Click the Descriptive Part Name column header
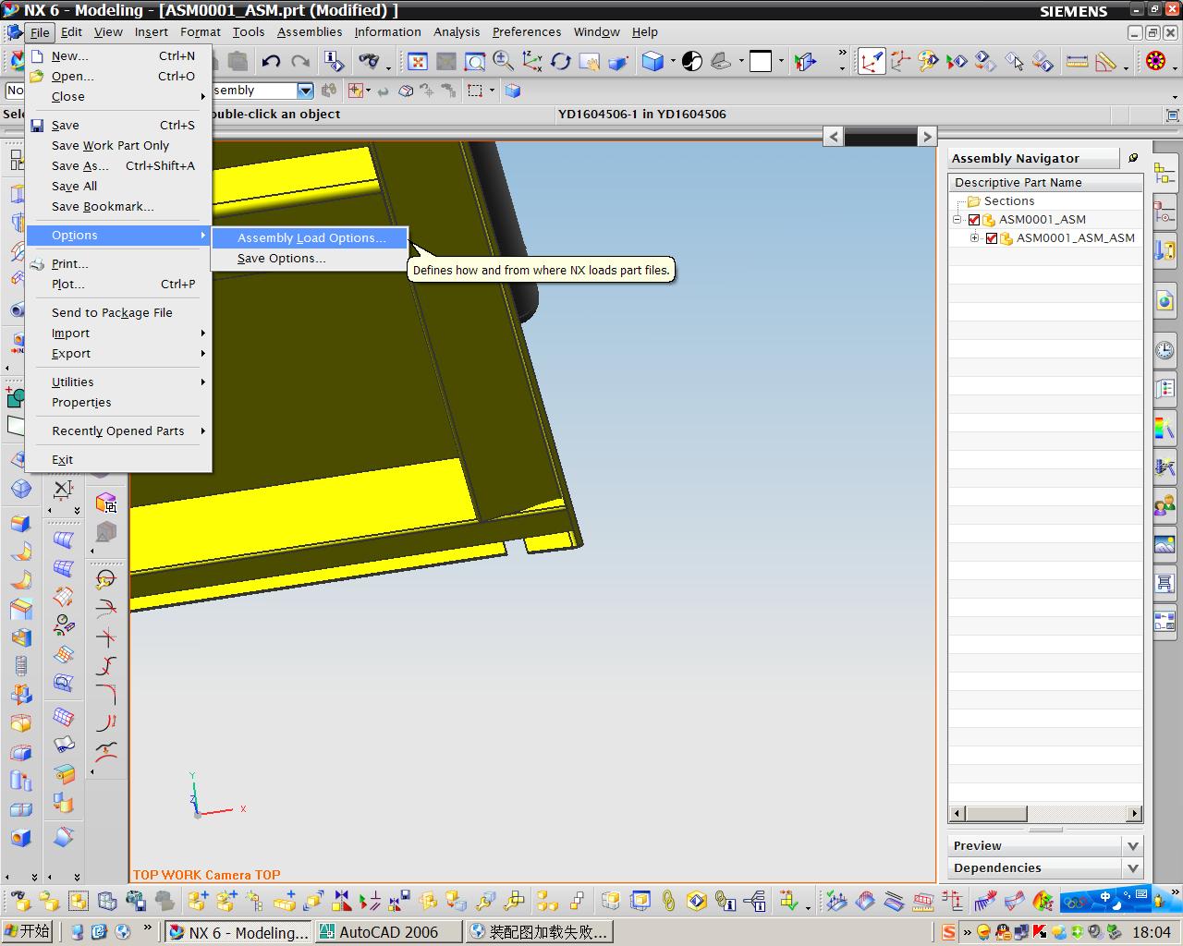Viewport: 1183px width, 946px height. click(1045, 183)
